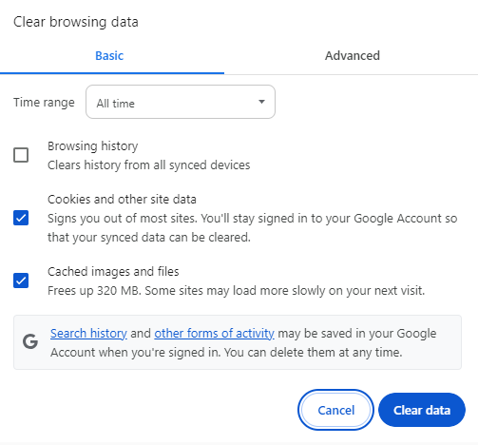Click the Frees up 320 MB description
This screenshot has height=445, width=478.
coord(236,291)
